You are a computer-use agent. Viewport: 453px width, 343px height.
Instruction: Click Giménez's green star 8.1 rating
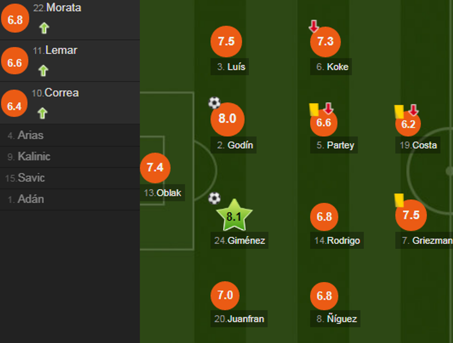[x=234, y=216]
